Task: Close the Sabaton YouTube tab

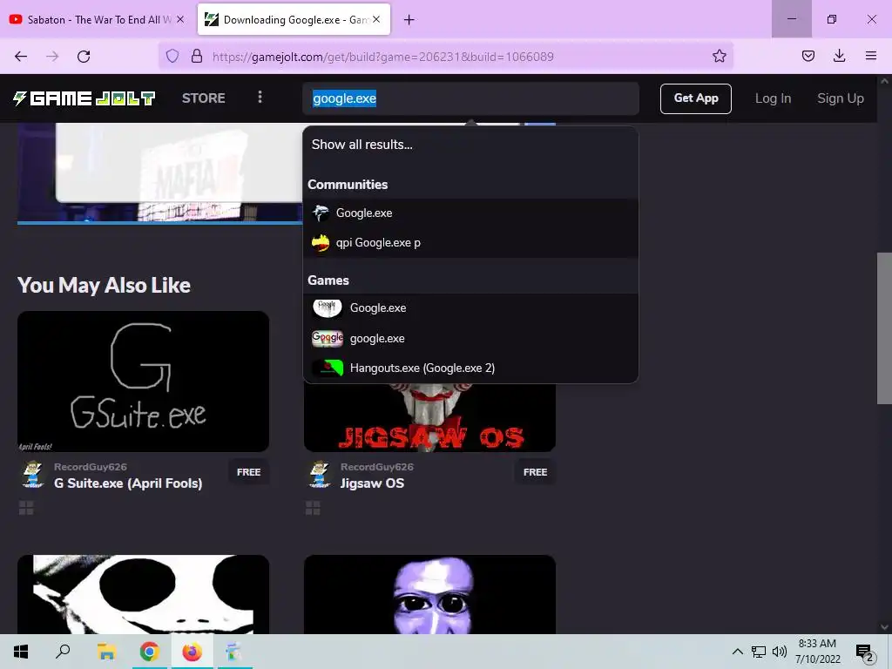Action: [180, 19]
